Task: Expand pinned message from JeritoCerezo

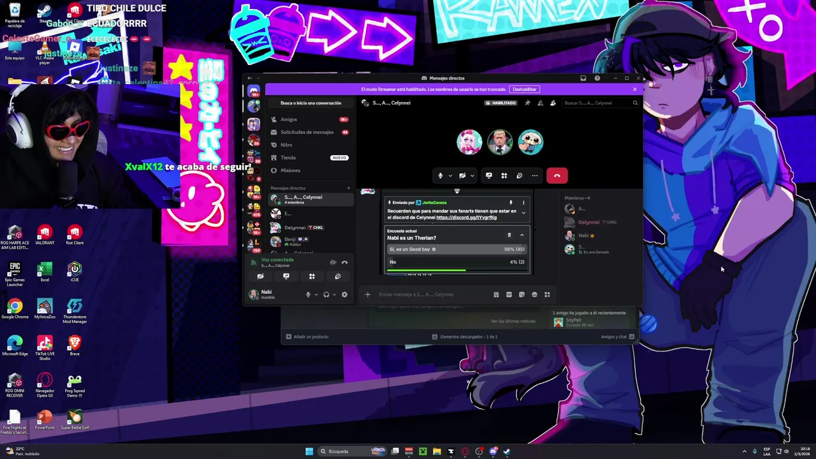Action: tap(523, 213)
